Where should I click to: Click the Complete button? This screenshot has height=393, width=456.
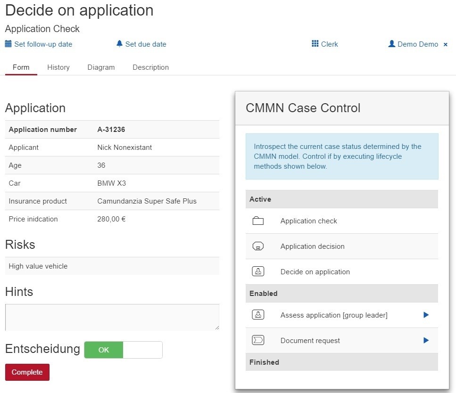pyautogui.click(x=27, y=372)
